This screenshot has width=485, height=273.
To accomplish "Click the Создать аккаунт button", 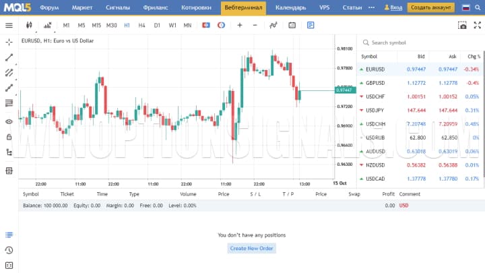I will point(431,7).
